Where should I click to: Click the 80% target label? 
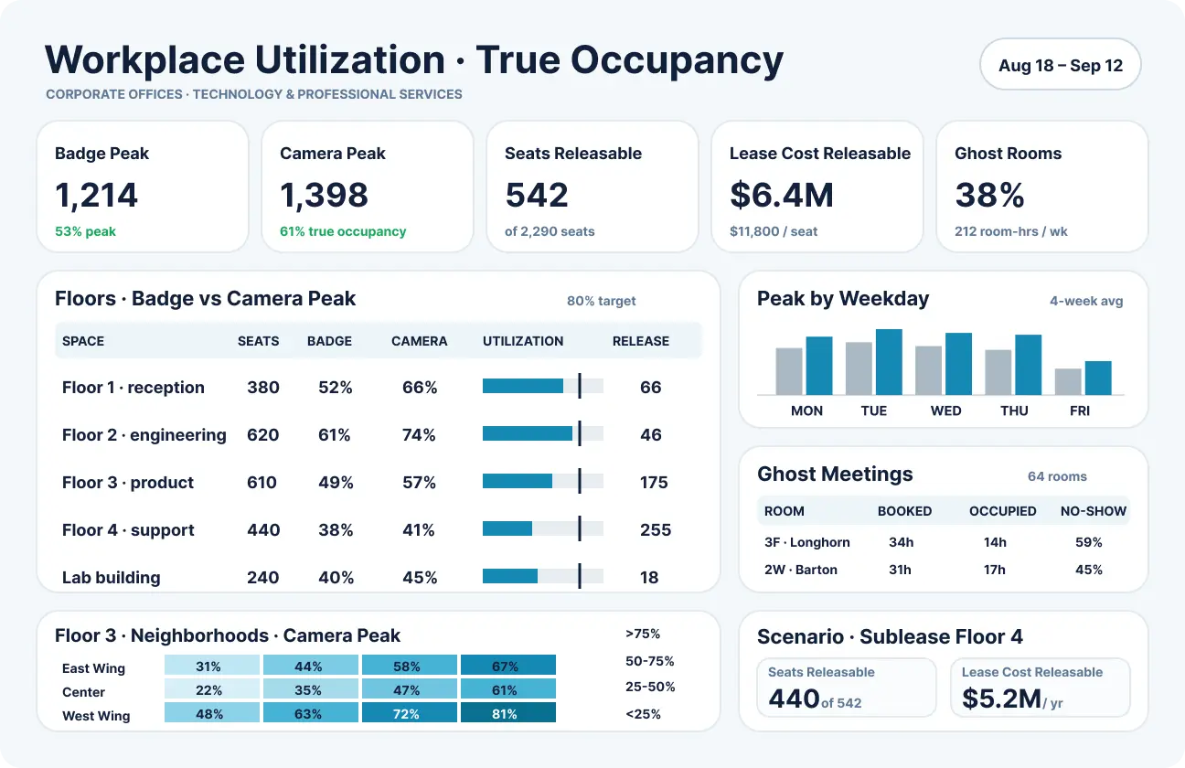(602, 301)
